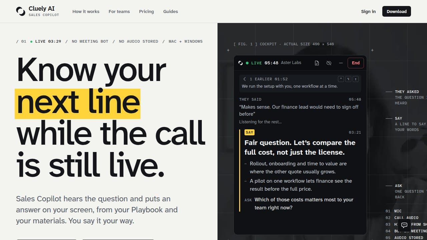
Task: Click the cockpit logo beside LIVE
Action: tap(241, 63)
